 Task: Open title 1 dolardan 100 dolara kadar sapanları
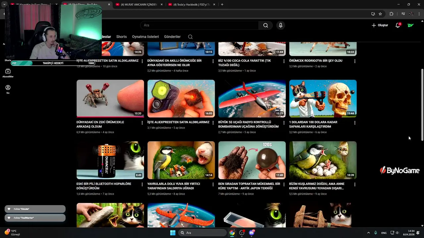[x=313, y=124]
